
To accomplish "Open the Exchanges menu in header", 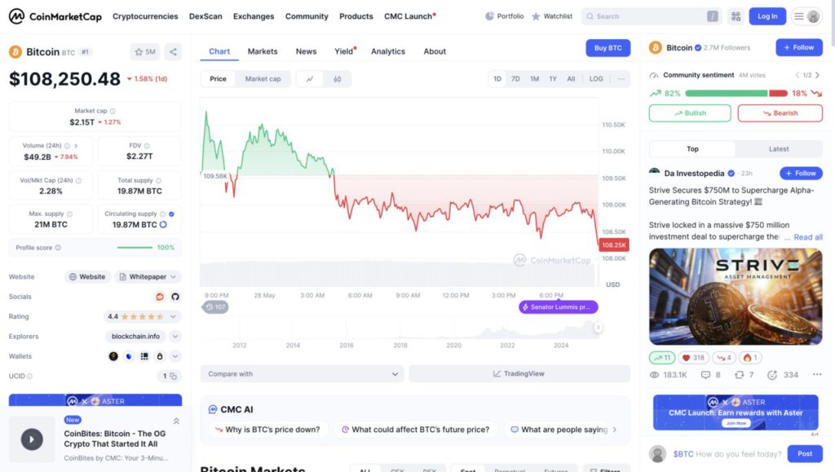I will click(254, 16).
